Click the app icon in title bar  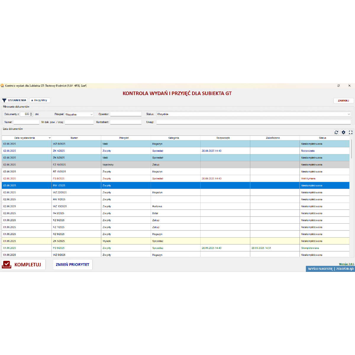click(x=2, y=86)
